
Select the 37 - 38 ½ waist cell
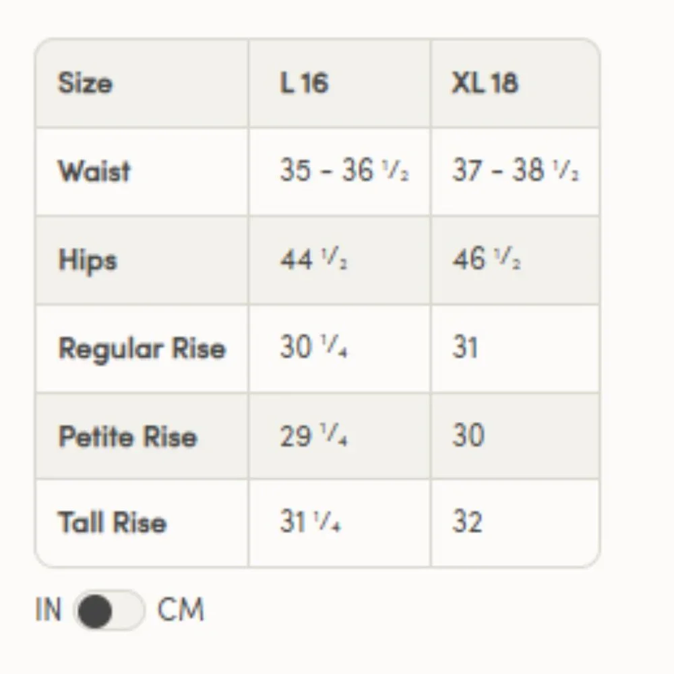pyautogui.click(x=515, y=171)
